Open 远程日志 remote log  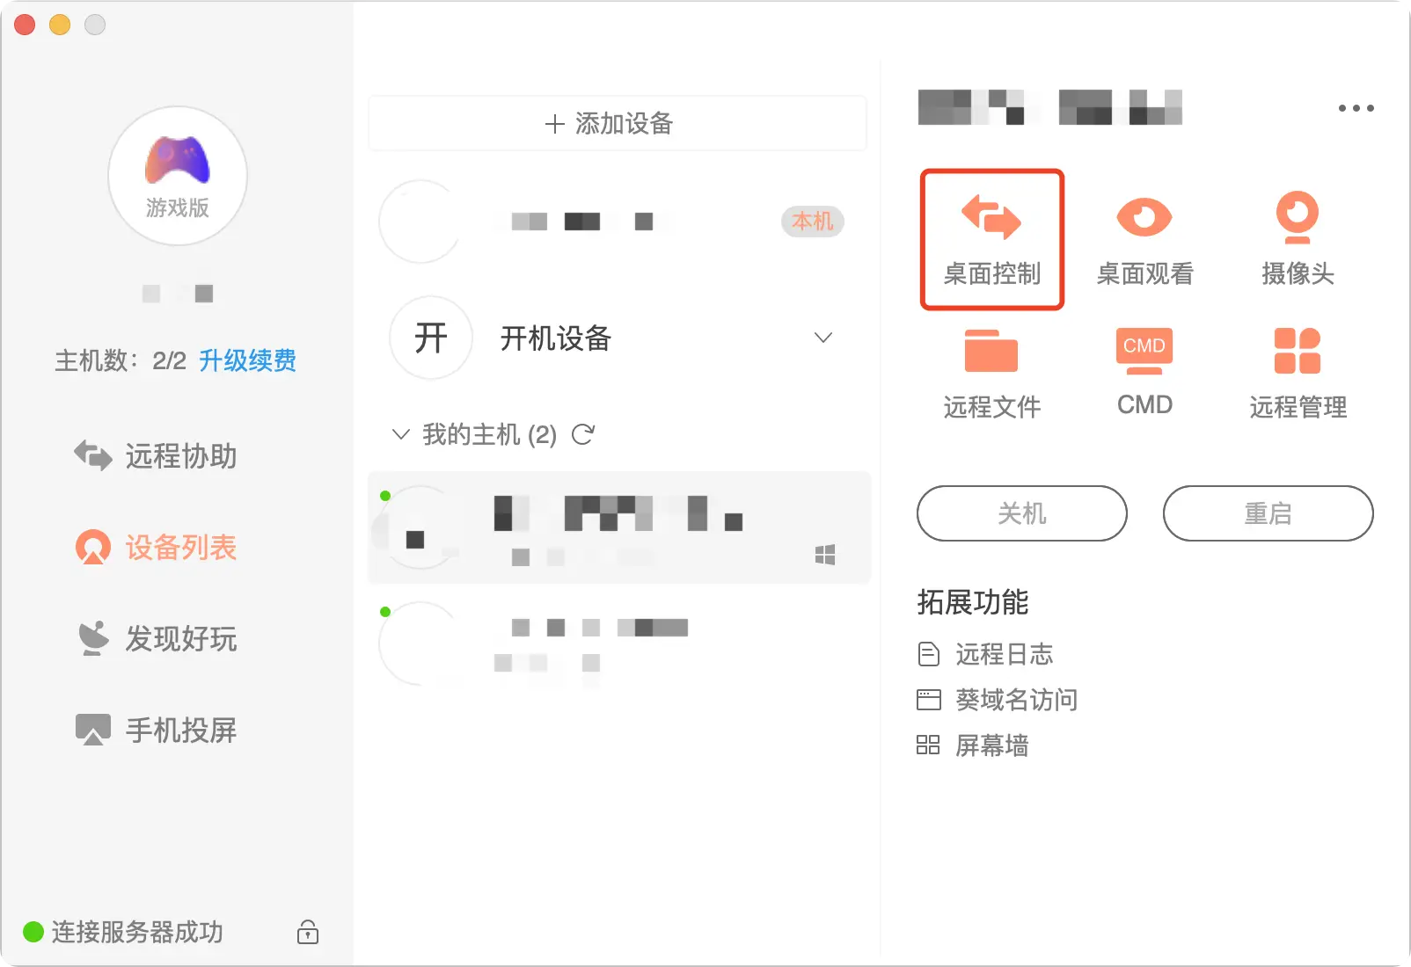pos(985,654)
